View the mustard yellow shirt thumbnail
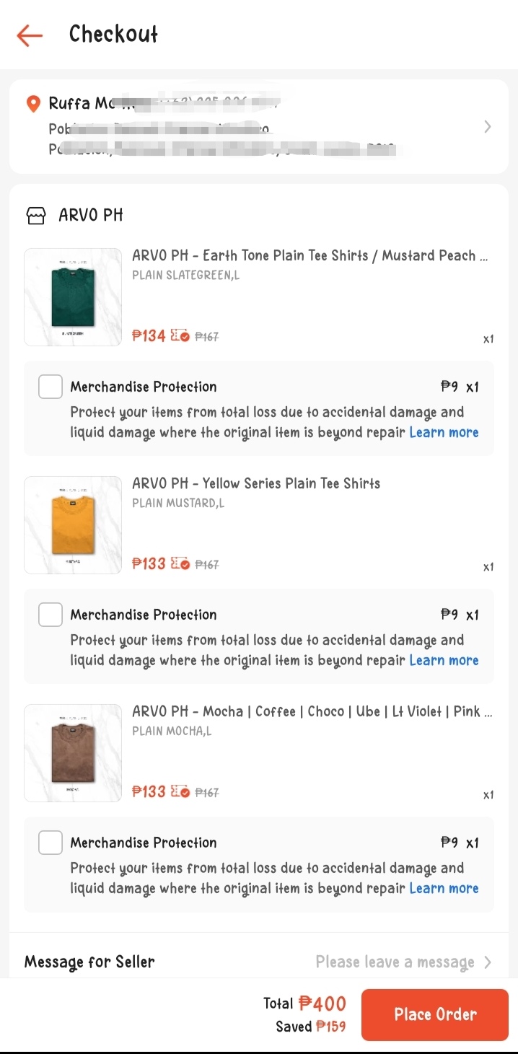 coord(73,525)
